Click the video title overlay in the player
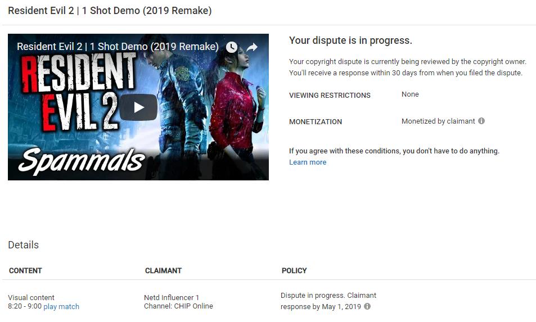536x322 pixels. [x=118, y=47]
